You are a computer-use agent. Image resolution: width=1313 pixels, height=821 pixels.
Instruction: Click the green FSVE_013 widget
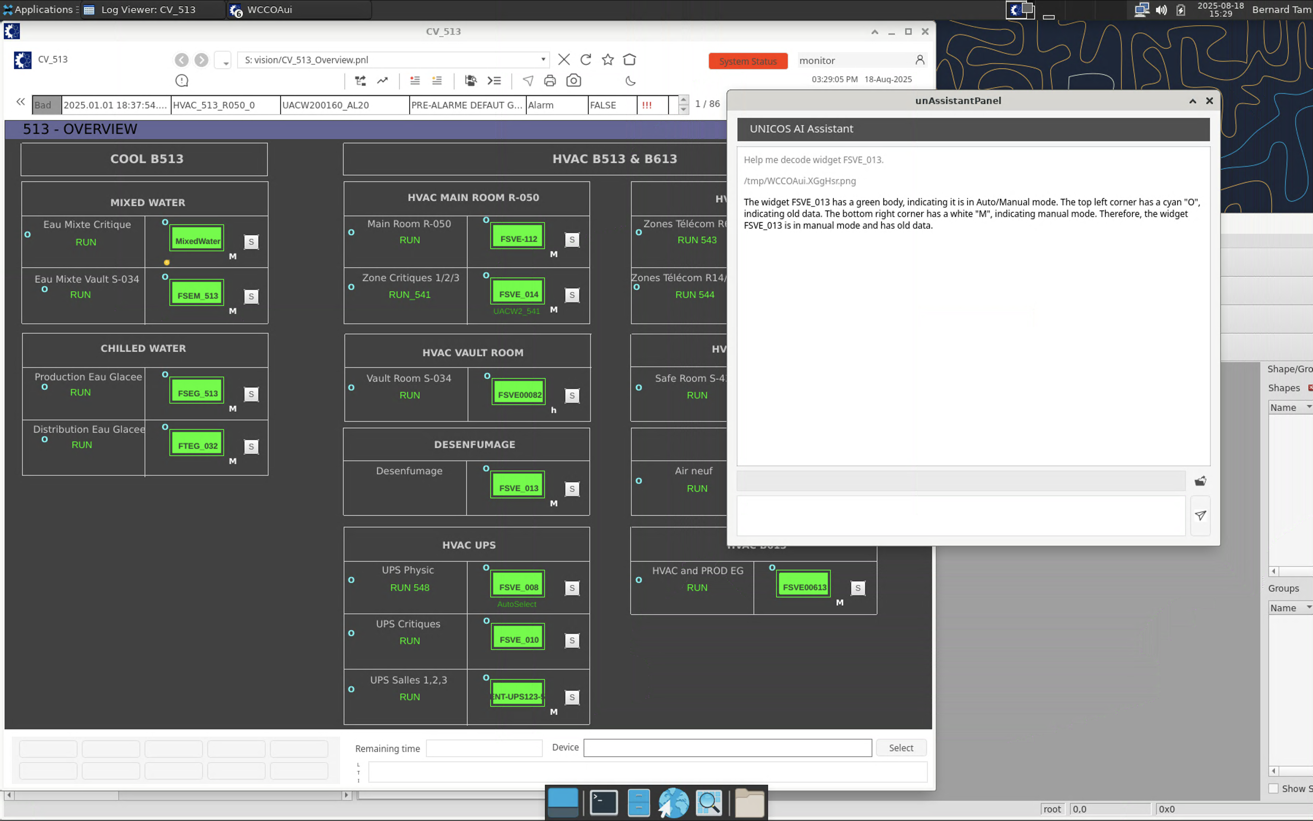tap(518, 487)
